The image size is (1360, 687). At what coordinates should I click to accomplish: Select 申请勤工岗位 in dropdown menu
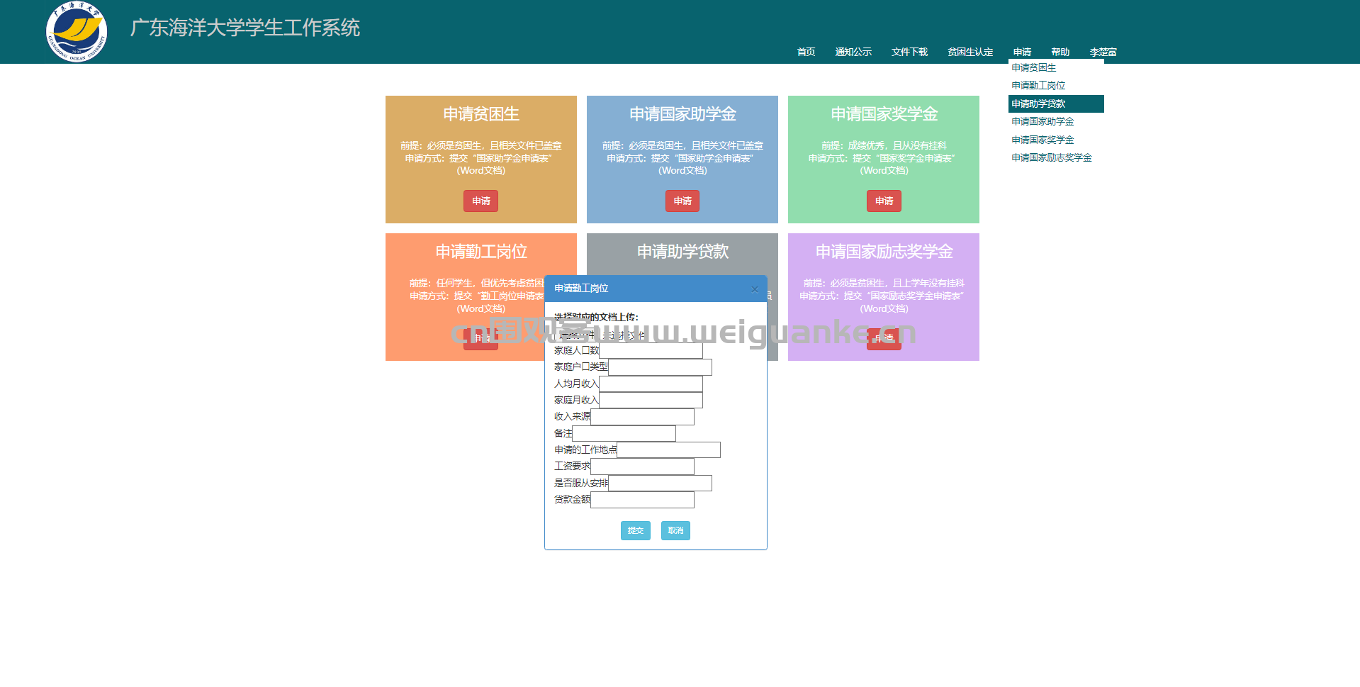(1056, 86)
